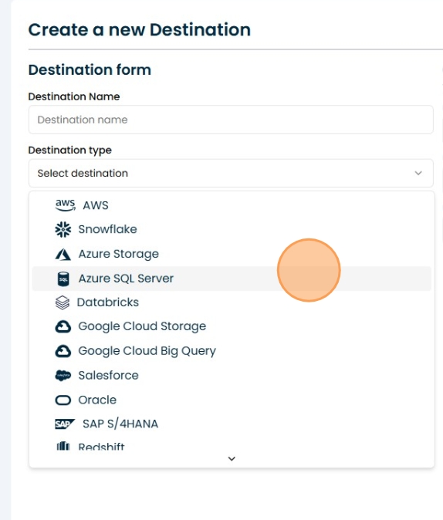Pick Google Cloud Big Query
The height and width of the screenshot is (520, 443).
(x=232, y=351)
